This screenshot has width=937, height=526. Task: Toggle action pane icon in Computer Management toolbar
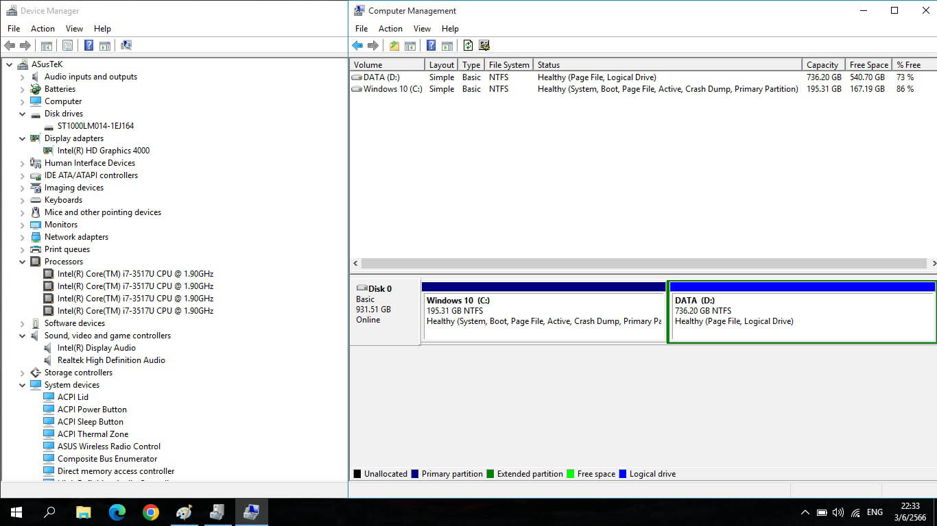(447, 46)
